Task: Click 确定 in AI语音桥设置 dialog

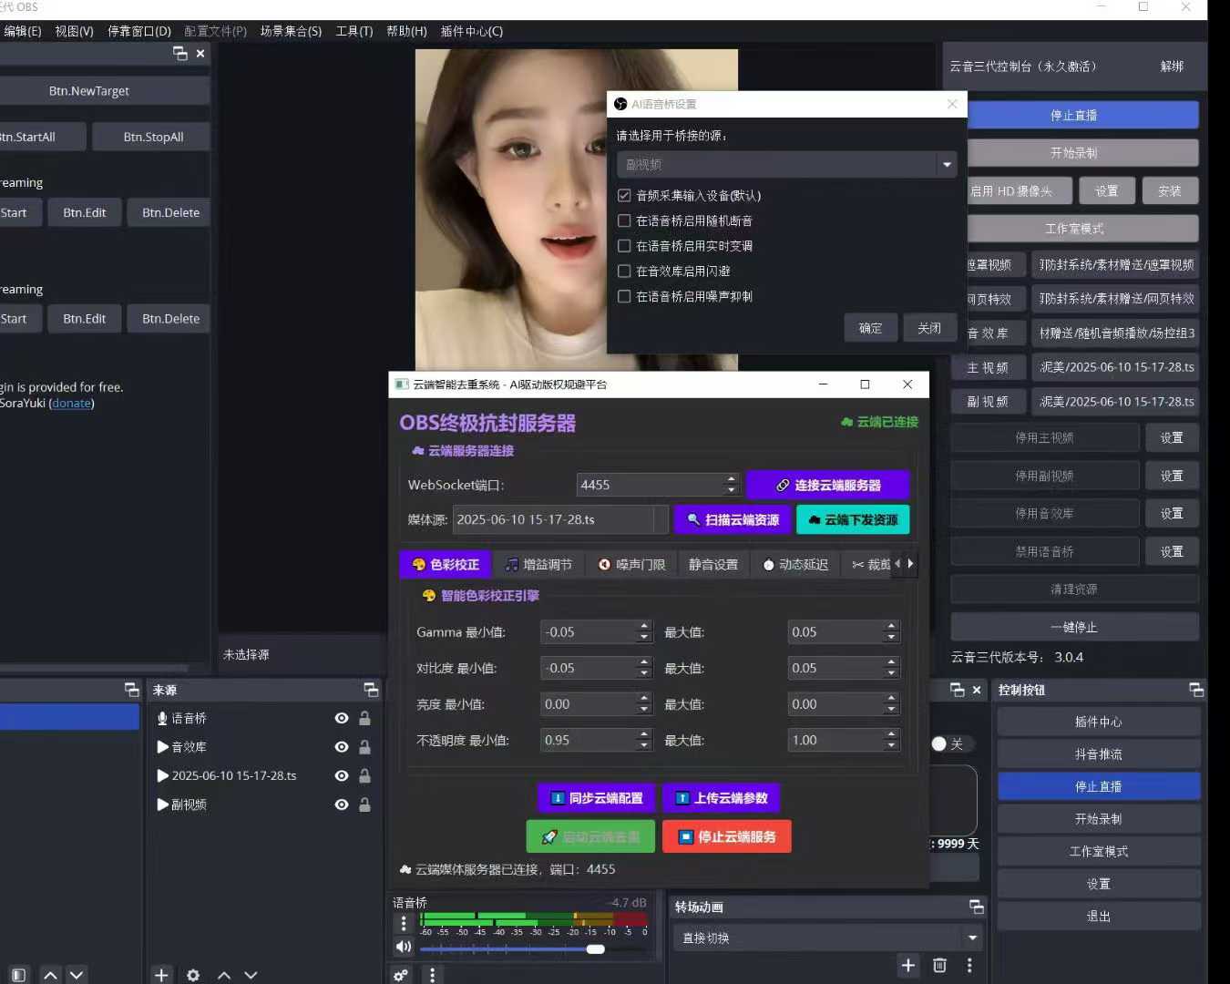Action: point(870,328)
